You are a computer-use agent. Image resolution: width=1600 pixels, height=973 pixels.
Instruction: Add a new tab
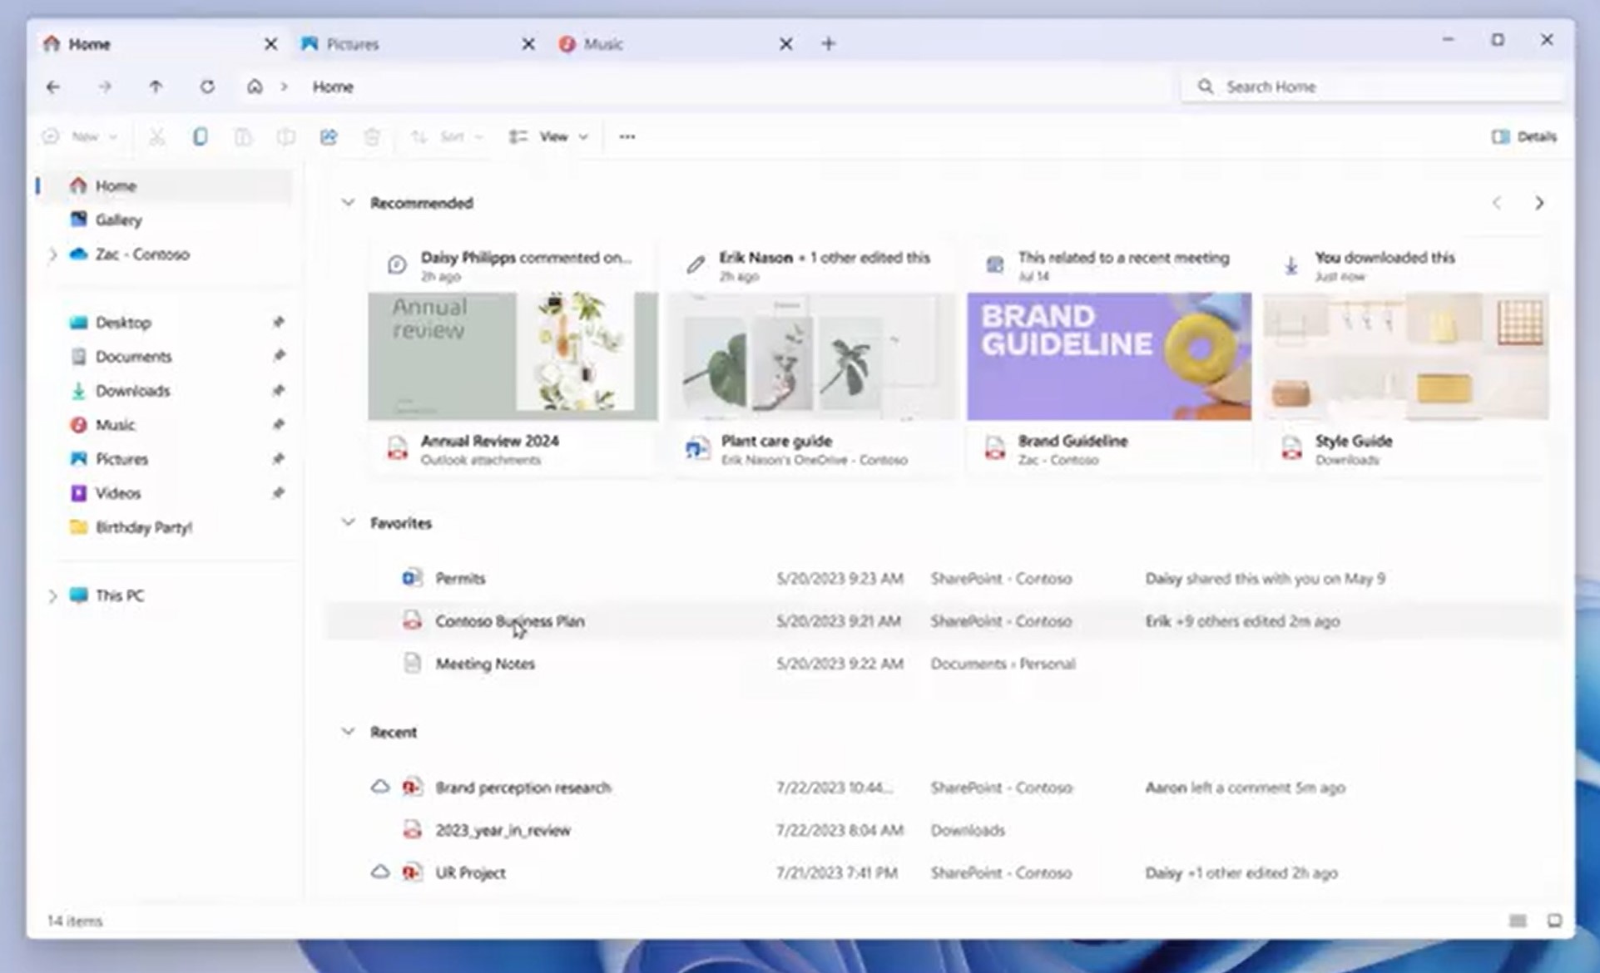828,44
